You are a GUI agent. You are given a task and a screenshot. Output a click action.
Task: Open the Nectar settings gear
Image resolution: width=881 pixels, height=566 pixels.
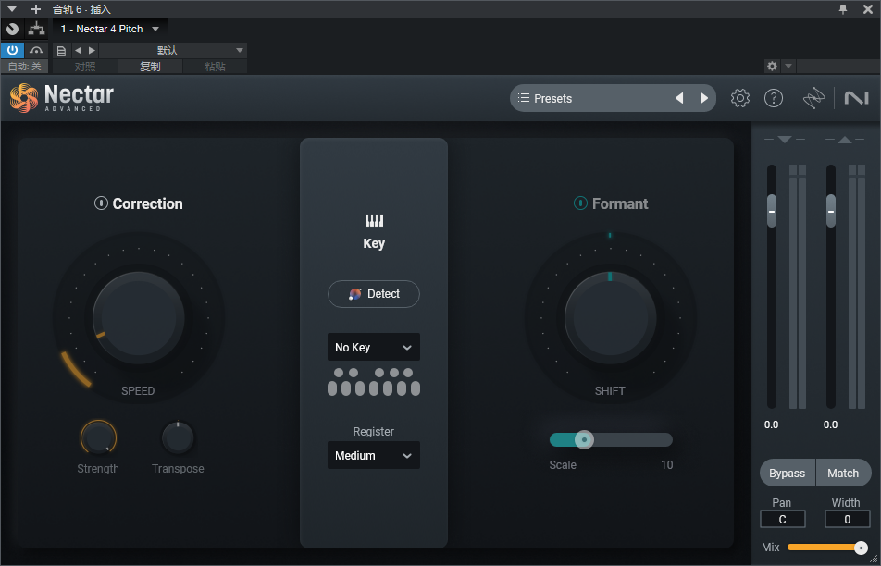click(x=740, y=98)
